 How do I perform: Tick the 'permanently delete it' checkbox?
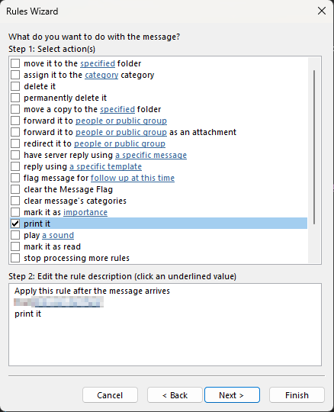tap(15, 98)
